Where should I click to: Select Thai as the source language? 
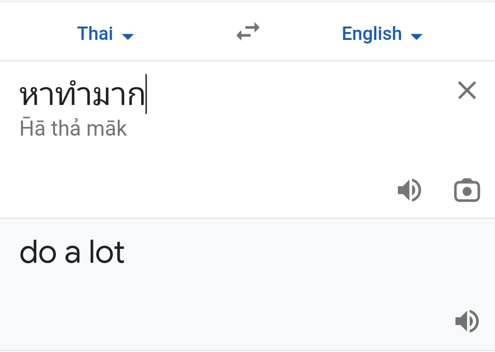click(95, 33)
